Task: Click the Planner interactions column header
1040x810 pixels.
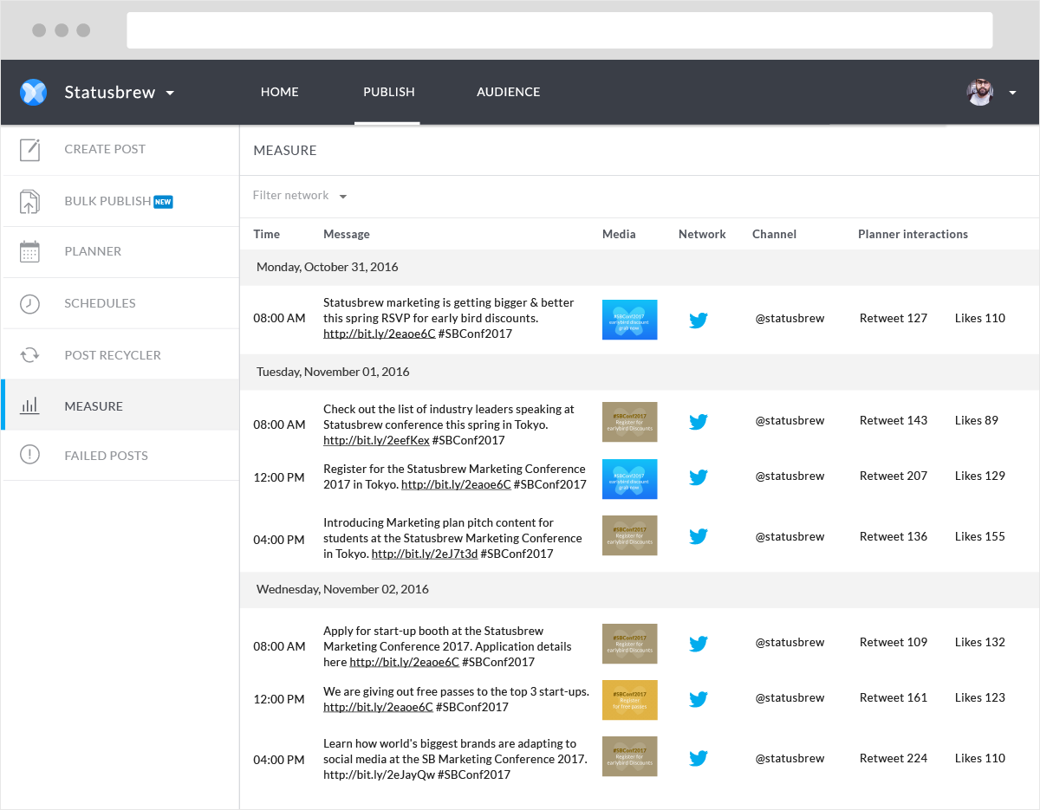Action: pyautogui.click(x=913, y=234)
